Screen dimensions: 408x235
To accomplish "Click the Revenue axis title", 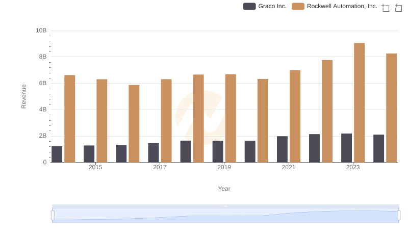I will click(23, 96).
